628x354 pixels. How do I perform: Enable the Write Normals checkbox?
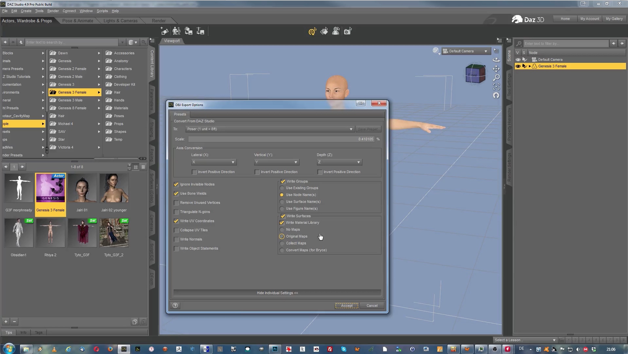point(176,239)
